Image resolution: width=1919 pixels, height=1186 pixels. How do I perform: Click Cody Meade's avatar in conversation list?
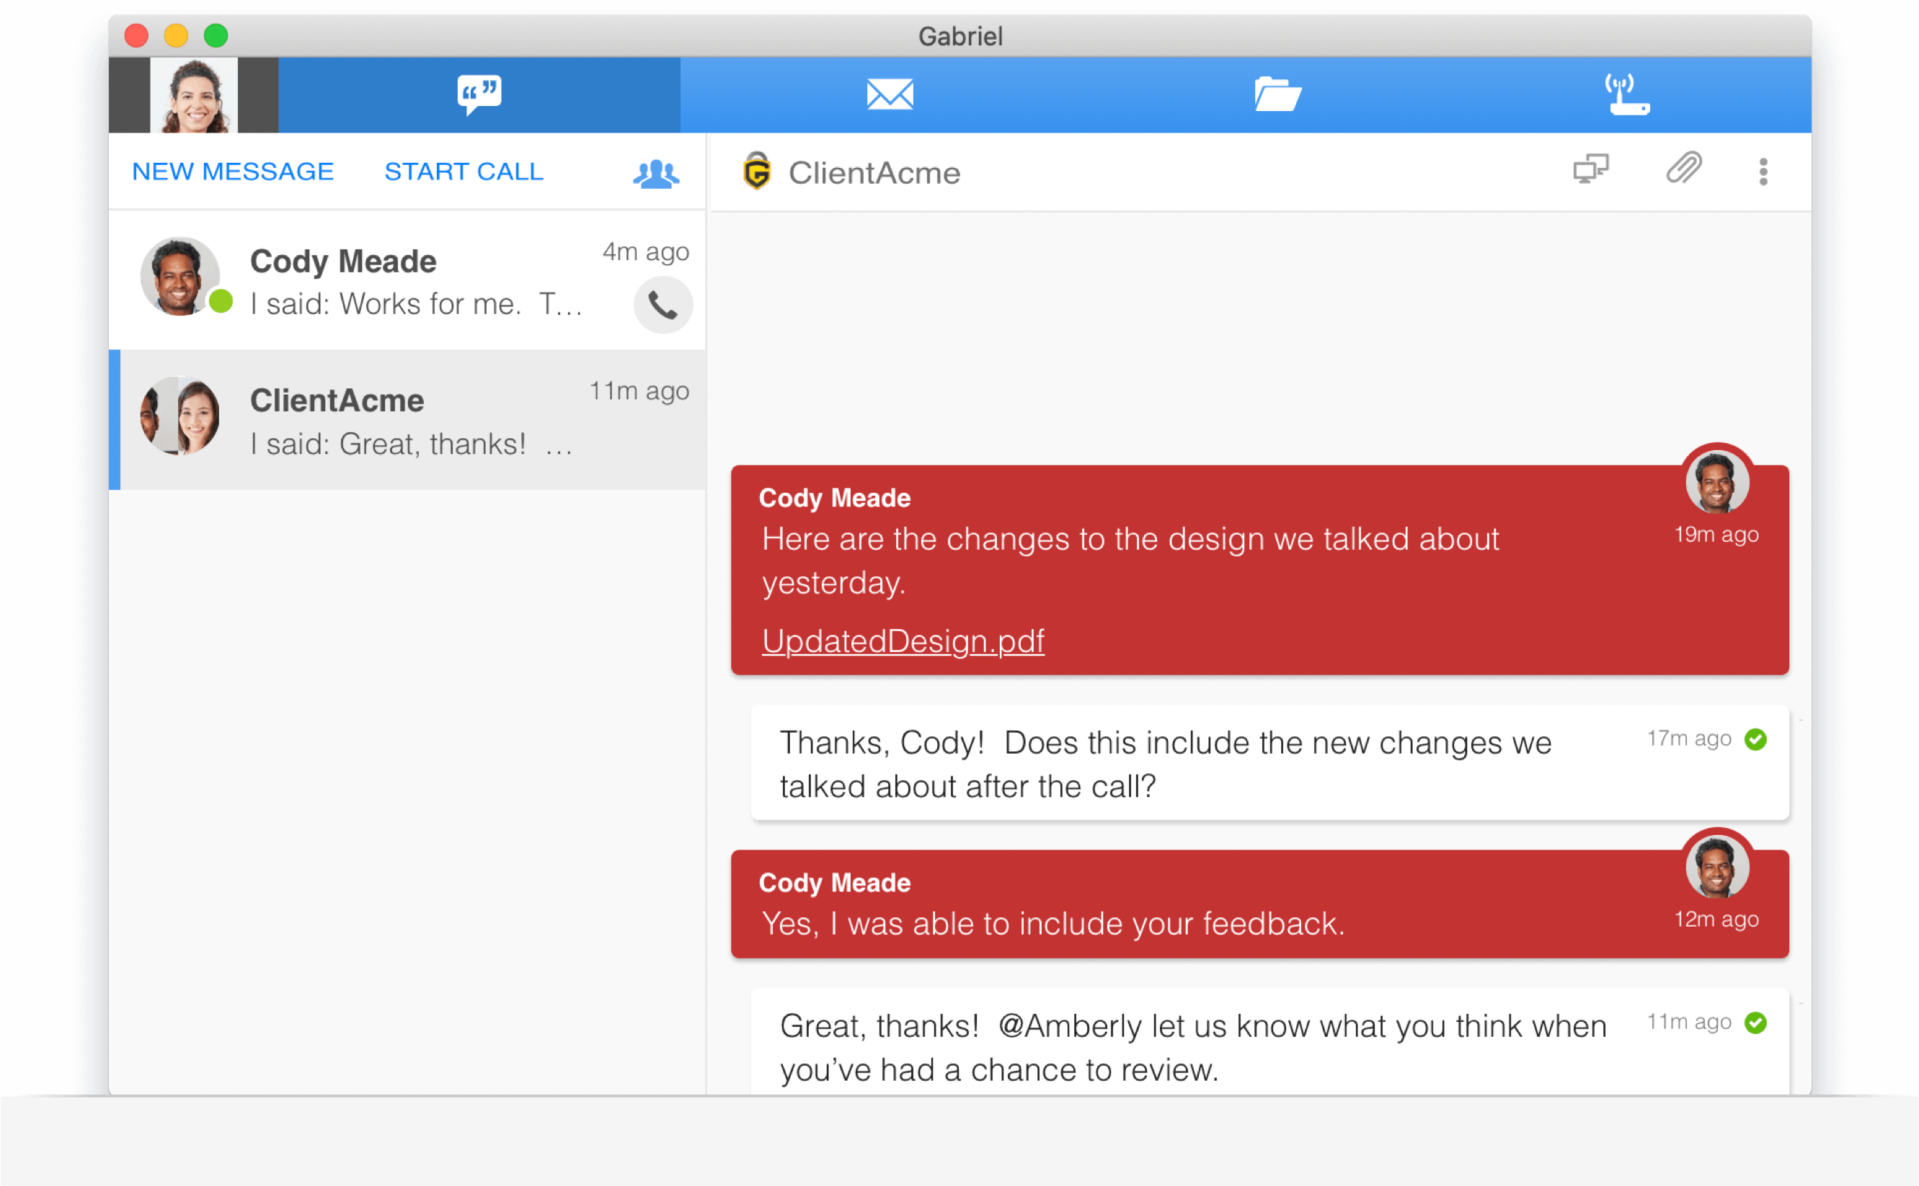click(x=180, y=277)
